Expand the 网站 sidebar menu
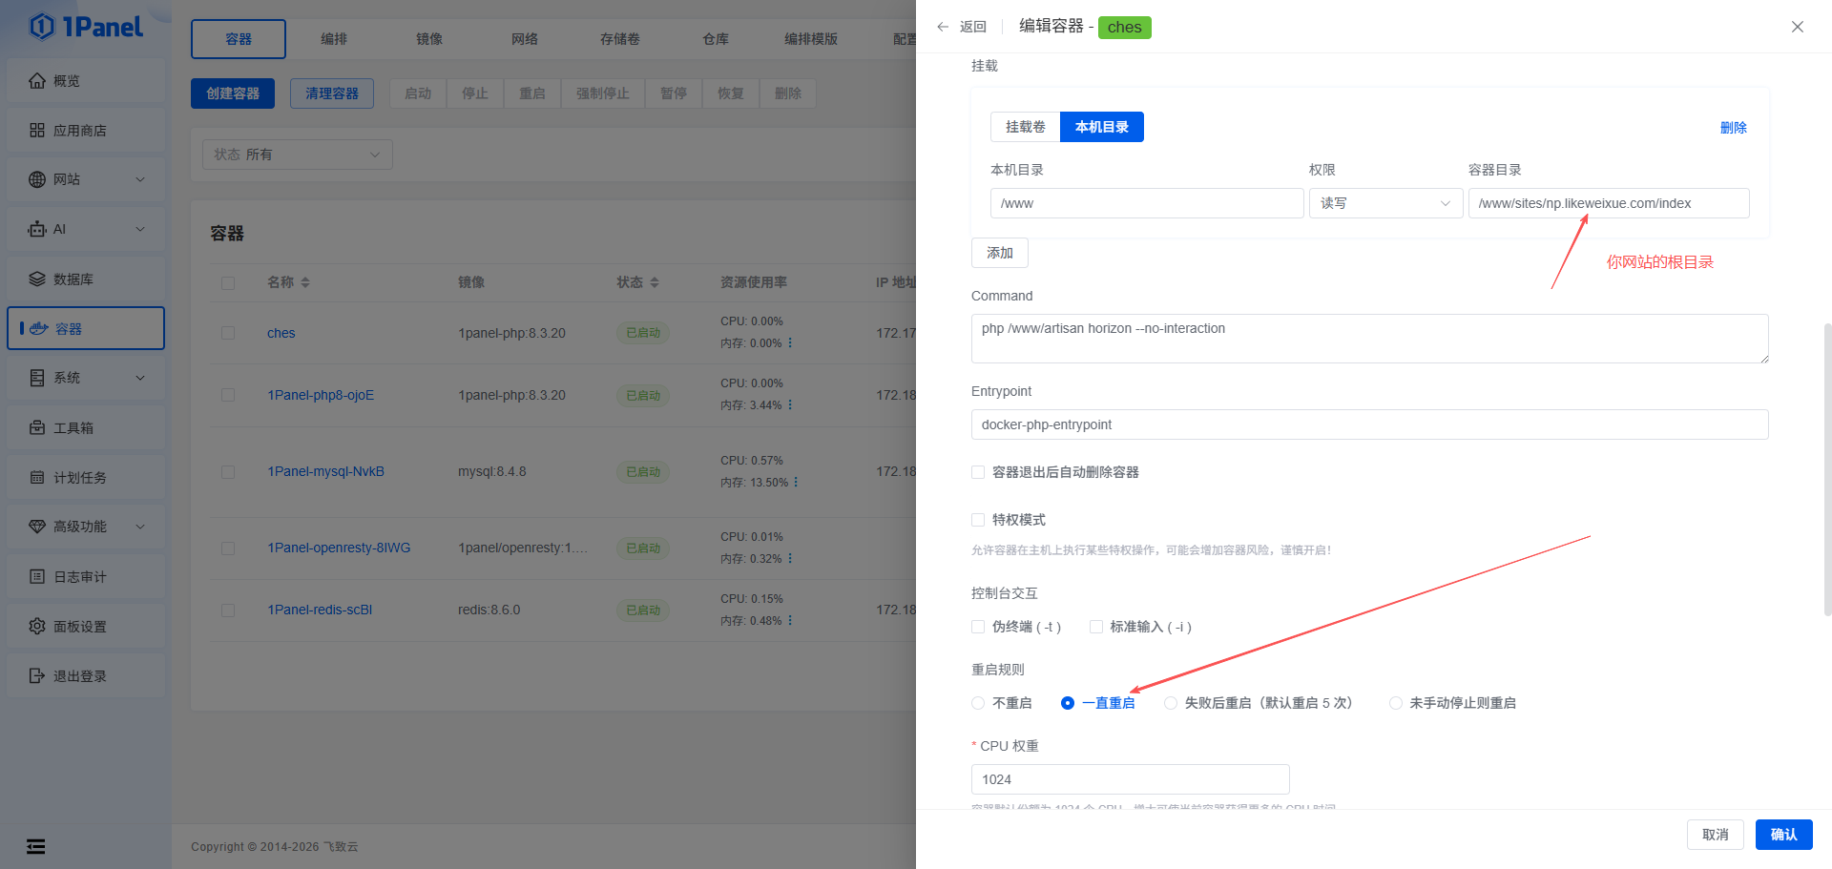This screenshot has height=869, width=1832. tap(140, 179)
